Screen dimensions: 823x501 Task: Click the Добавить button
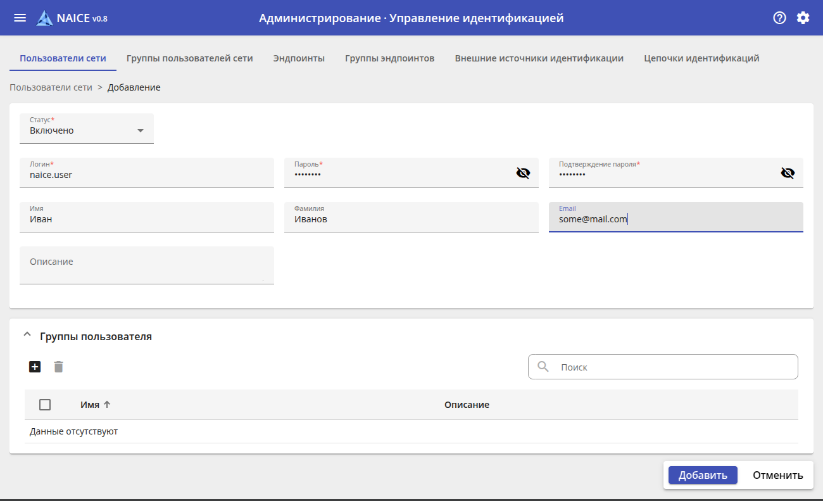pyautogui.click(x=703, y=475)
